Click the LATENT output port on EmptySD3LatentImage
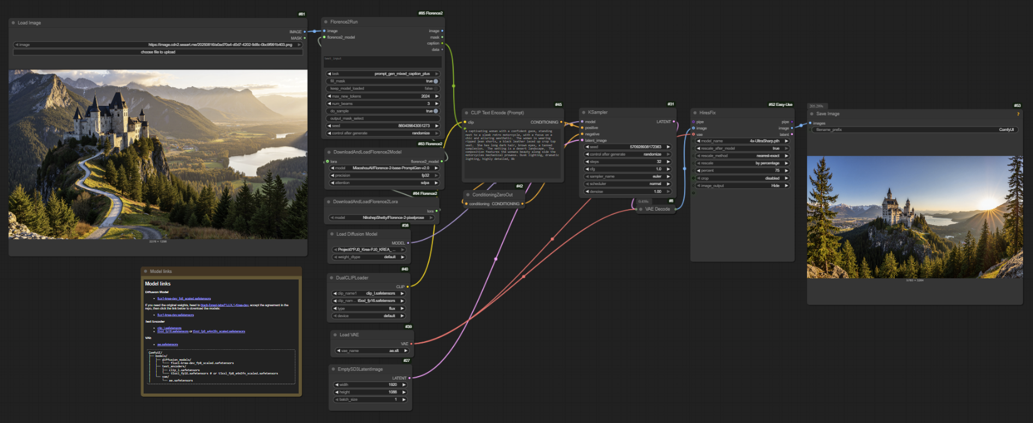1033x423 pixels. (409, 378)
